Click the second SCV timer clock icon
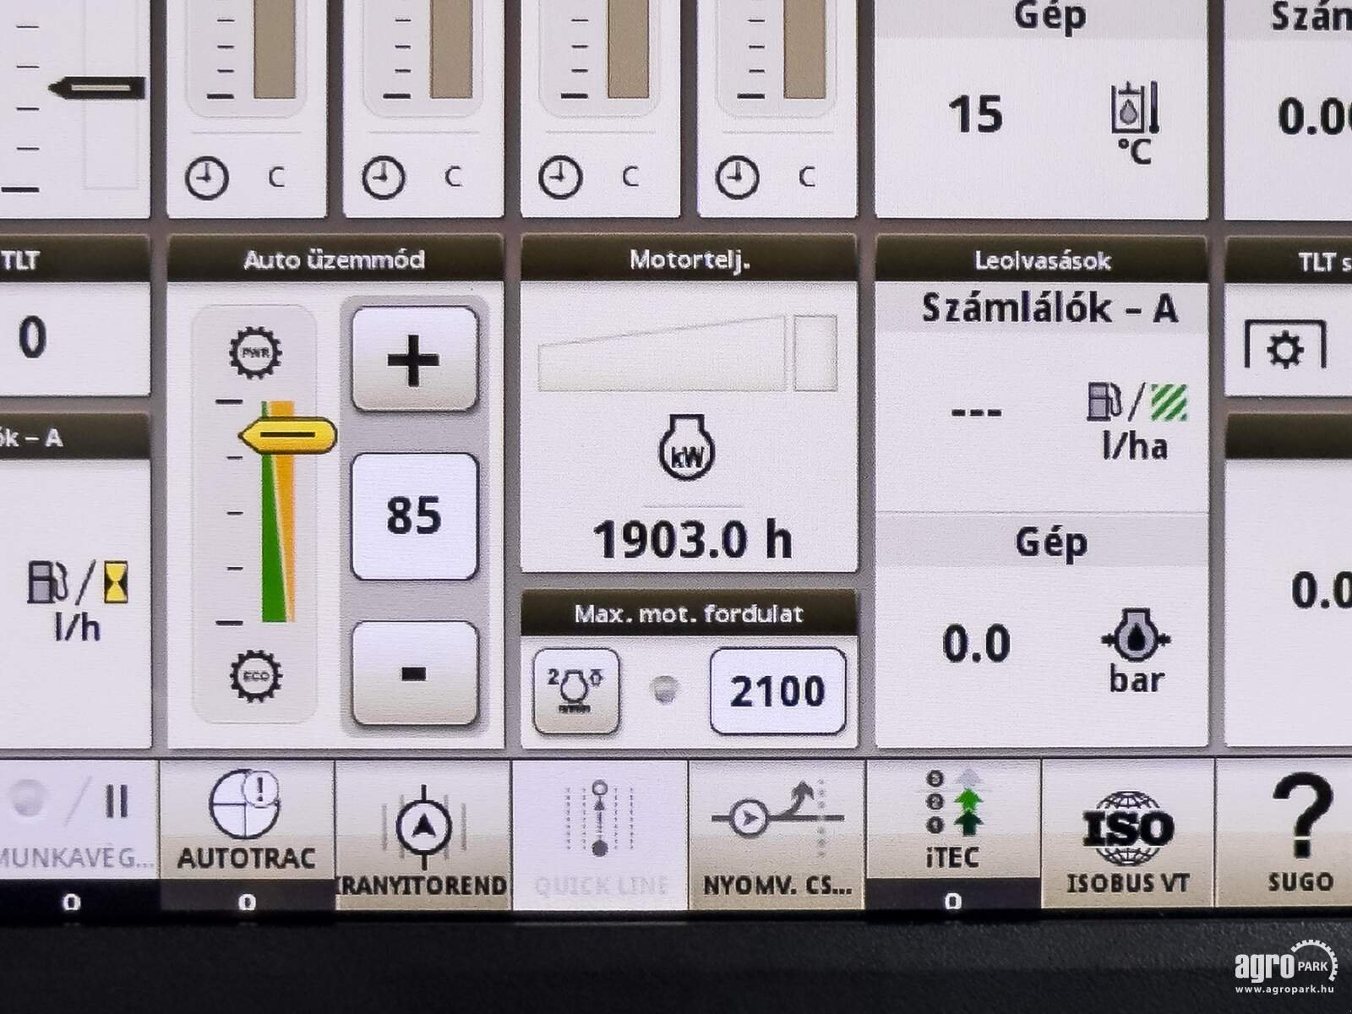 (384, 177)
